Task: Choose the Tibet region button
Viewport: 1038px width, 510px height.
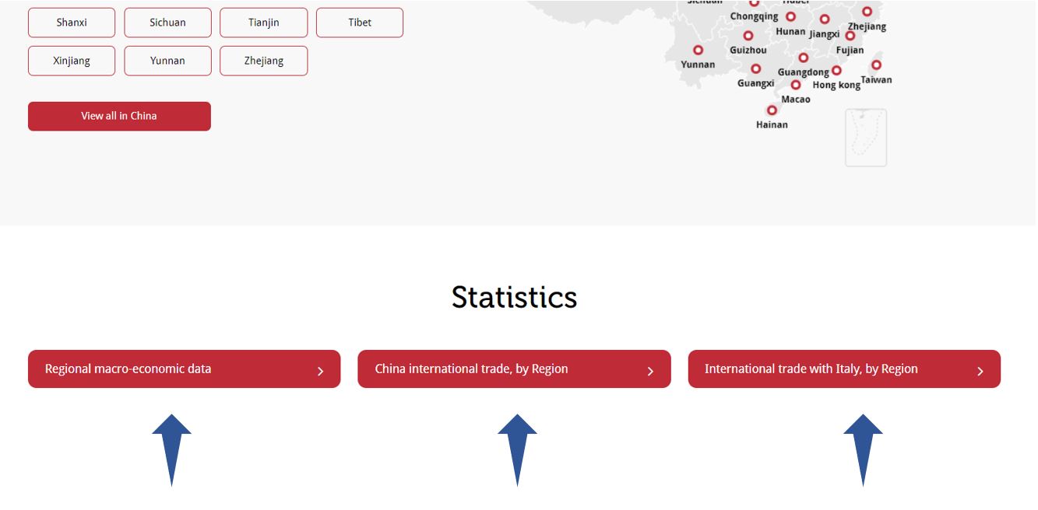Action: [x=360, y=23]
